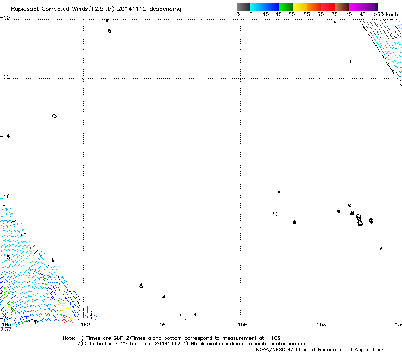Viewport: 402px width, 353px height.
Task: Click the 'Times are GMT' note line
Action: [x=171, y=338]
